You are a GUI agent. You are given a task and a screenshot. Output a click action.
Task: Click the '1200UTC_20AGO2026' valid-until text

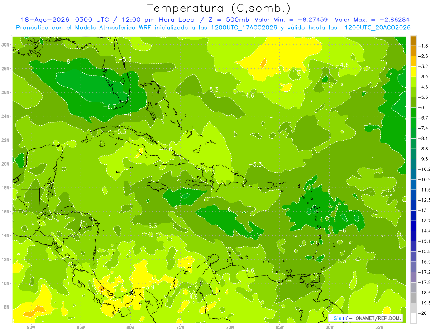tap(378, 28)
